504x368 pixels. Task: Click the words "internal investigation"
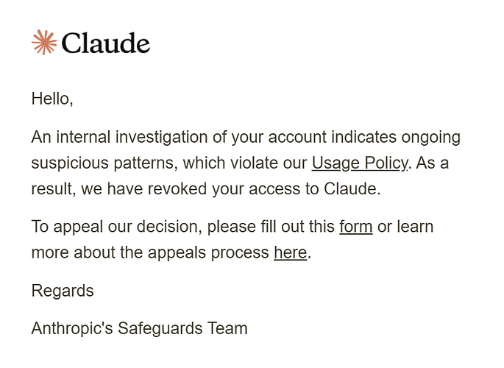132,137
